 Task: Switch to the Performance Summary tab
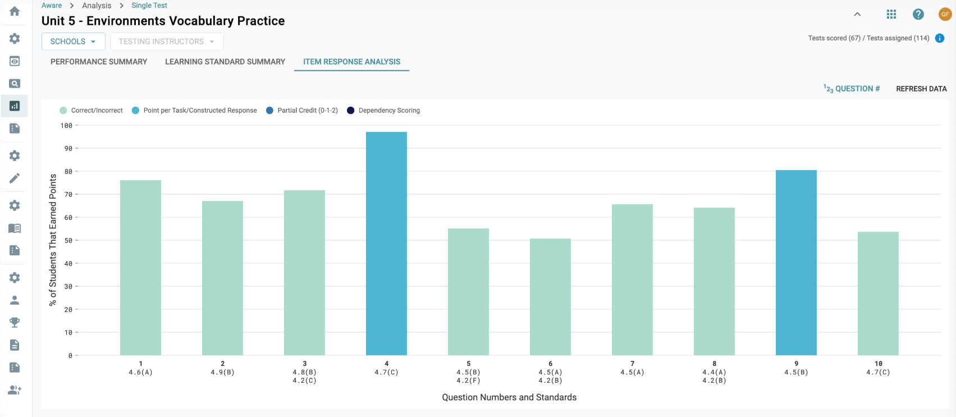coord(99,62)
